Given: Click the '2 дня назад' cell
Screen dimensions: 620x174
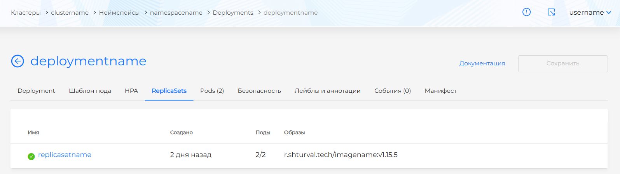Looking at the screenshot, I should tap(191, 155).
